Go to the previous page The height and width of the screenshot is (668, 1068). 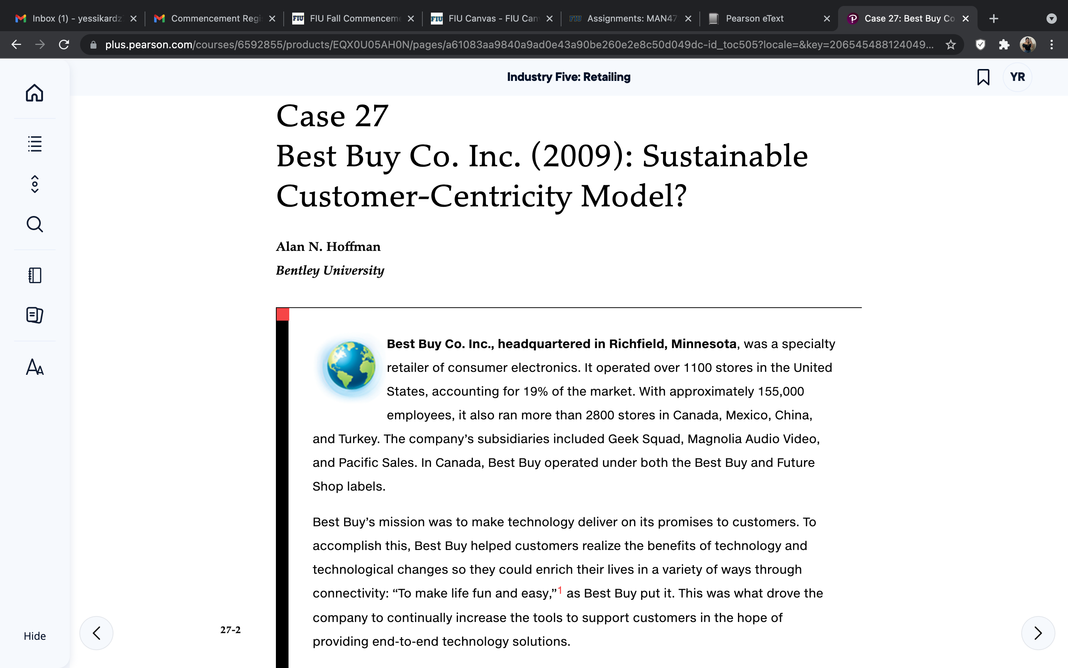pyautogui.click(x=96, y=633)
